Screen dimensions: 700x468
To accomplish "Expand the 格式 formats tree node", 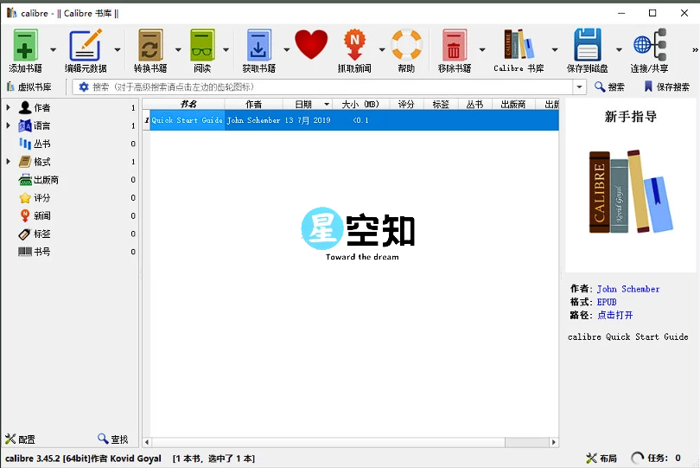I will coord(8,162).
